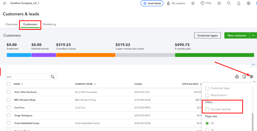This screenshot has width=257, height=131.
Task: Click the Customer types button
Action: 207,35
